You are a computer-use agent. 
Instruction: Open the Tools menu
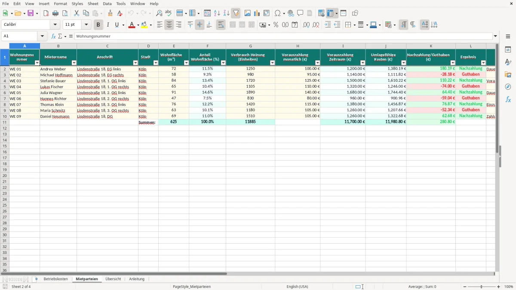click(121, 3)
